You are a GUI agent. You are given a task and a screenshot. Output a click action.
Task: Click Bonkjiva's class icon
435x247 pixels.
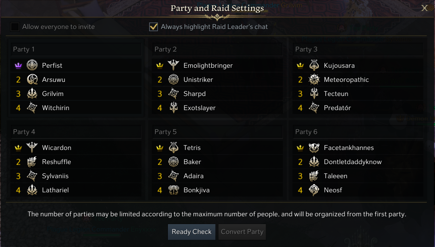(174, 190)
